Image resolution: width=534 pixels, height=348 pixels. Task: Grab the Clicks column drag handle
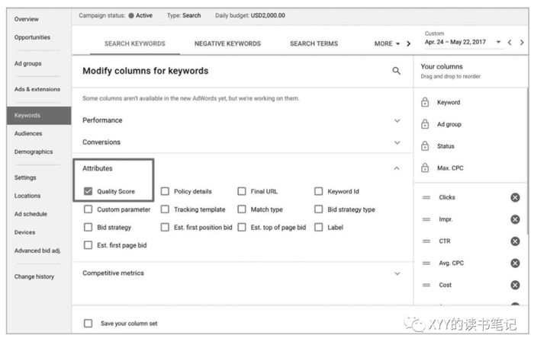click(x=425, y=197)
